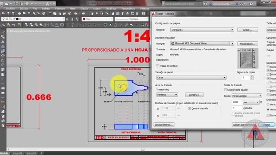The image size is (276, 155).
Task: Open the Edición menu
Action: (x=24, y=9)
